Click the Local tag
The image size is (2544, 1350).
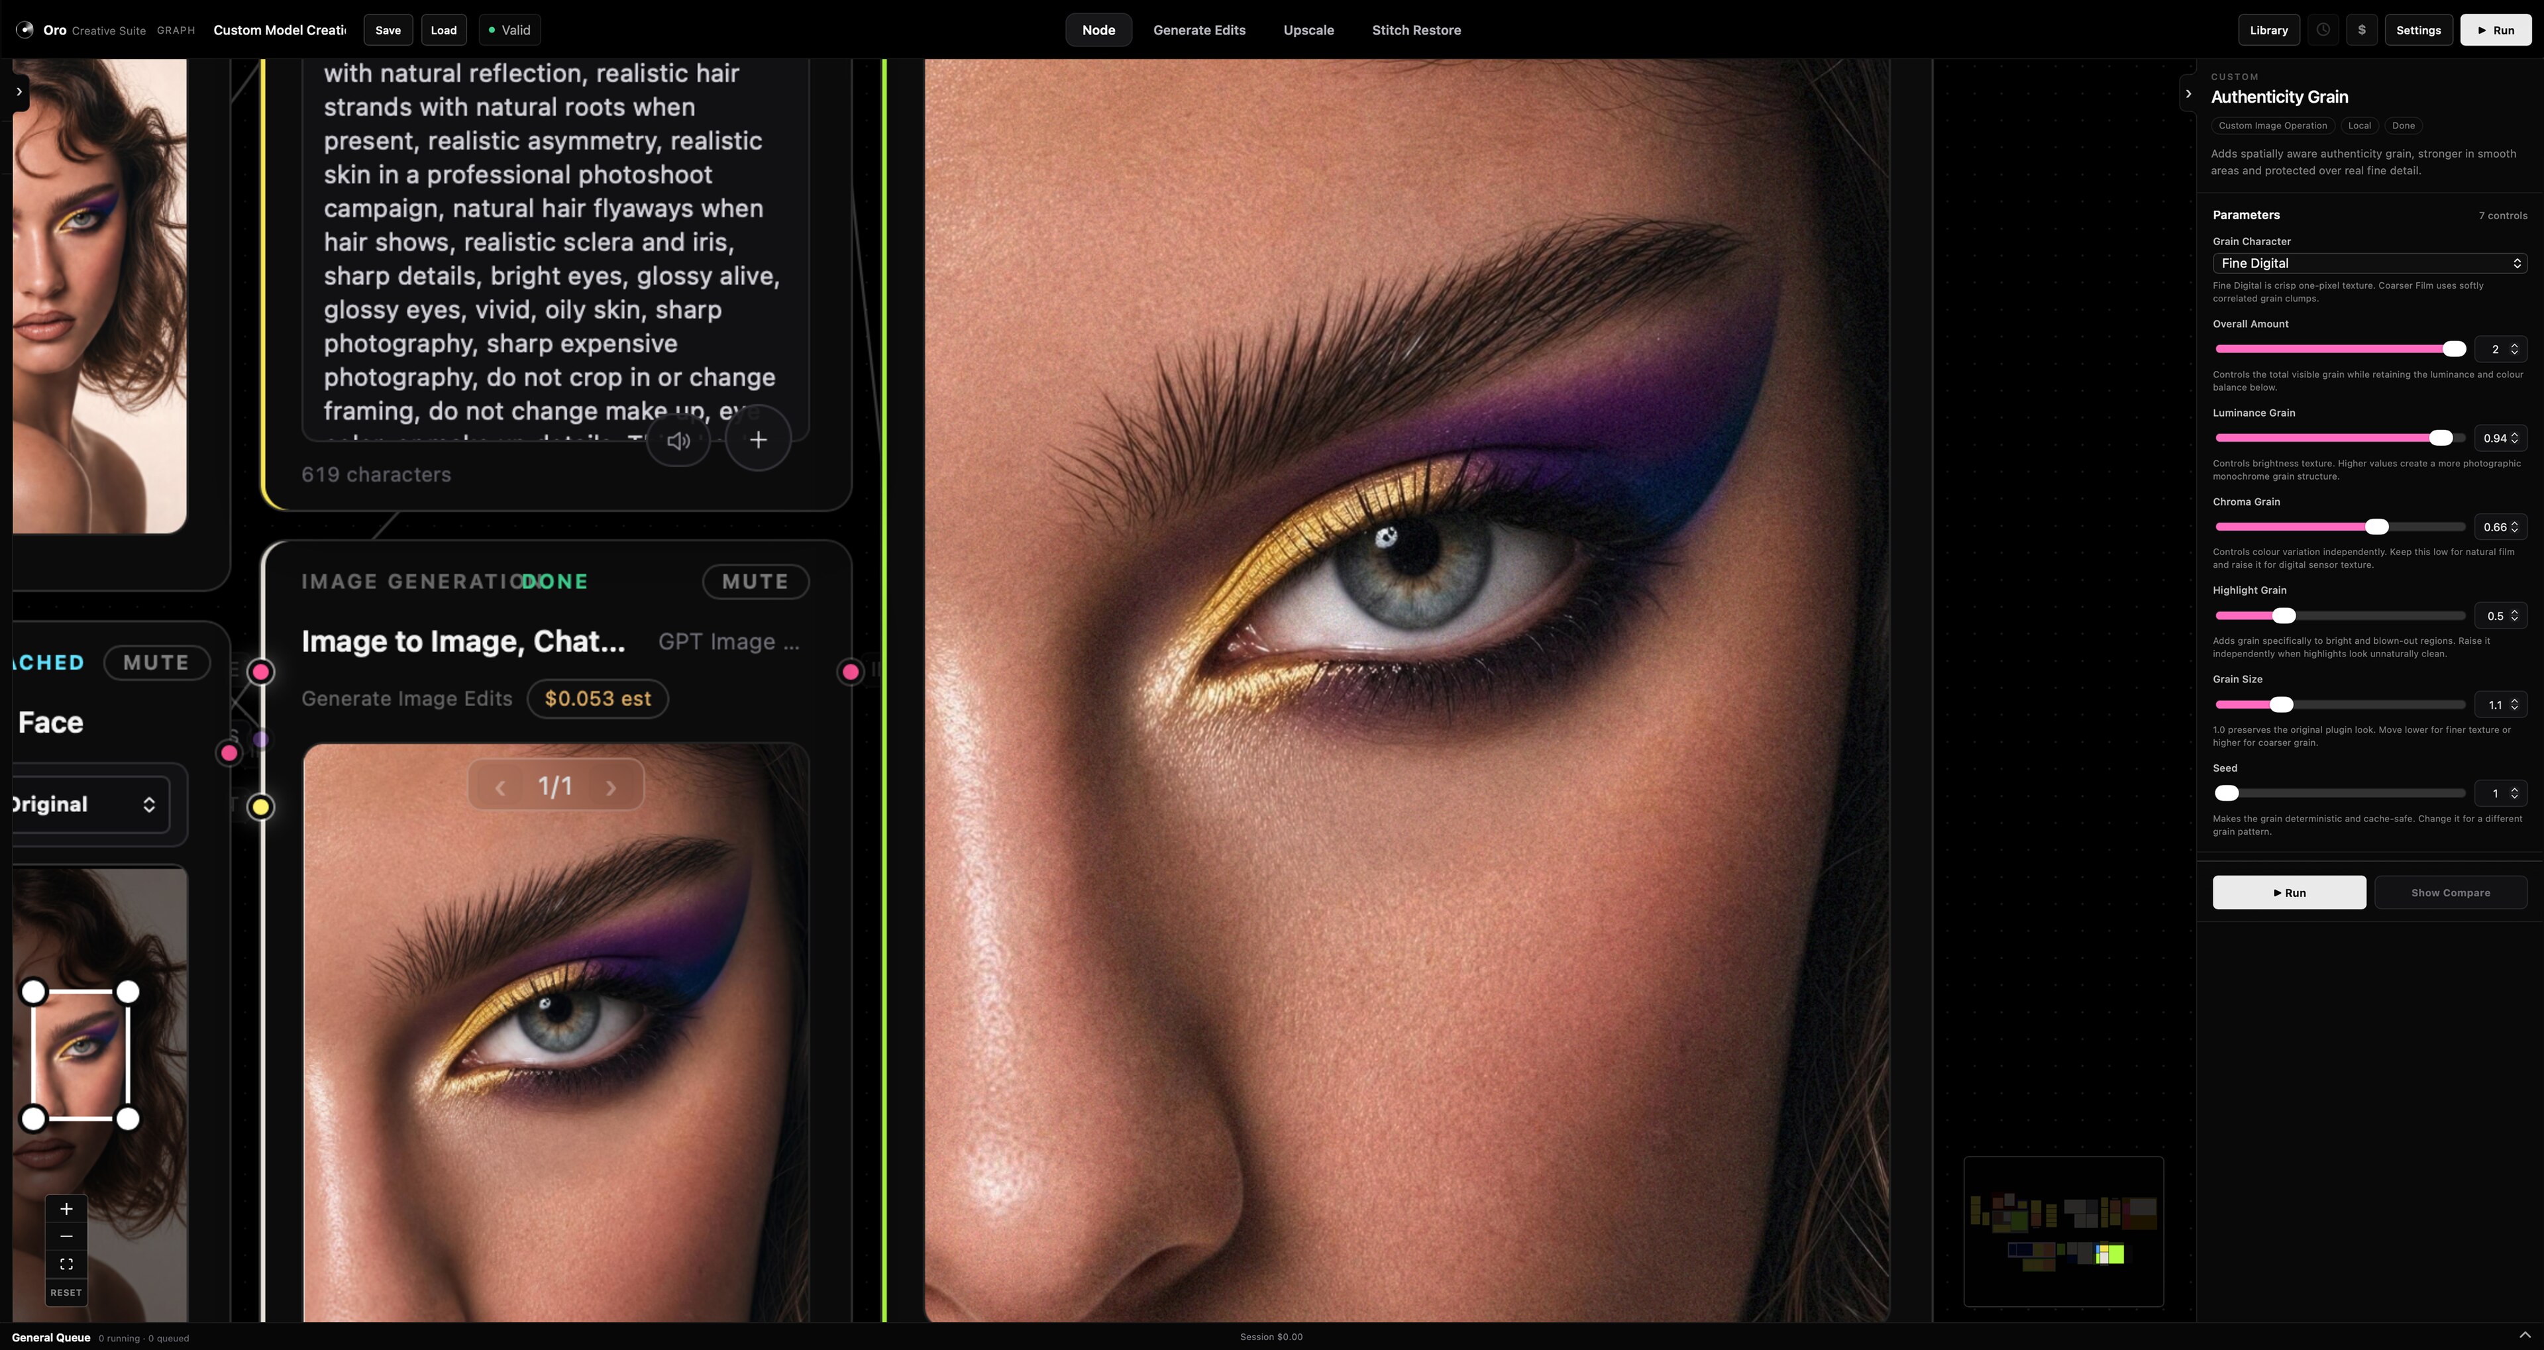point(2359,125)
